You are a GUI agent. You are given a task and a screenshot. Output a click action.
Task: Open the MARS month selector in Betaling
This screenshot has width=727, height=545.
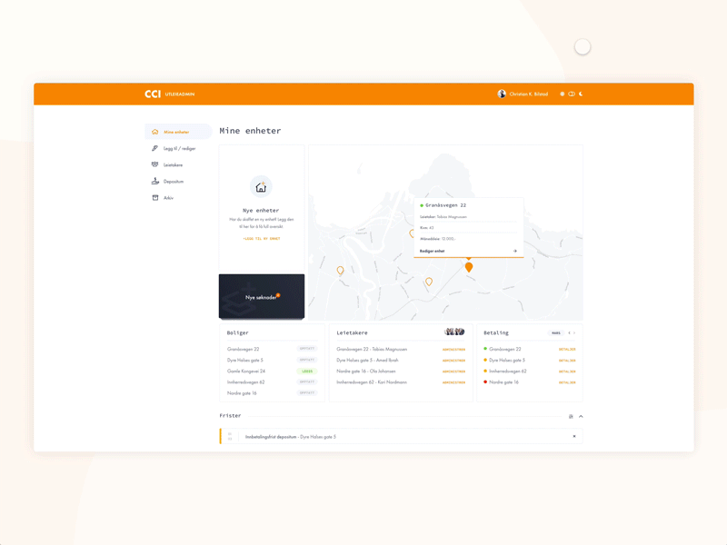point(556,333)
